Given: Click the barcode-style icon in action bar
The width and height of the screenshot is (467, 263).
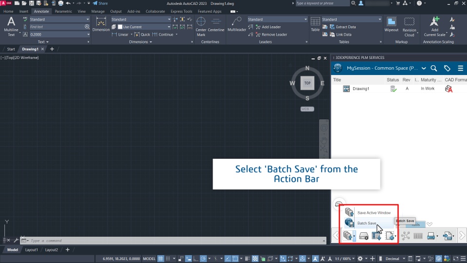Looking at the screenshot, I should [418, 236].
